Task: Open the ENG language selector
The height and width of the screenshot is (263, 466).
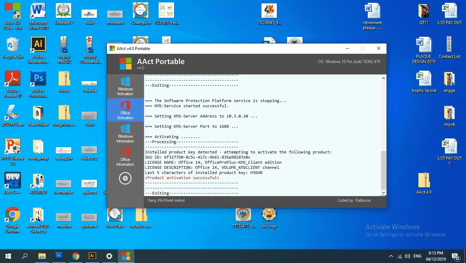Action: coord(417,256)
